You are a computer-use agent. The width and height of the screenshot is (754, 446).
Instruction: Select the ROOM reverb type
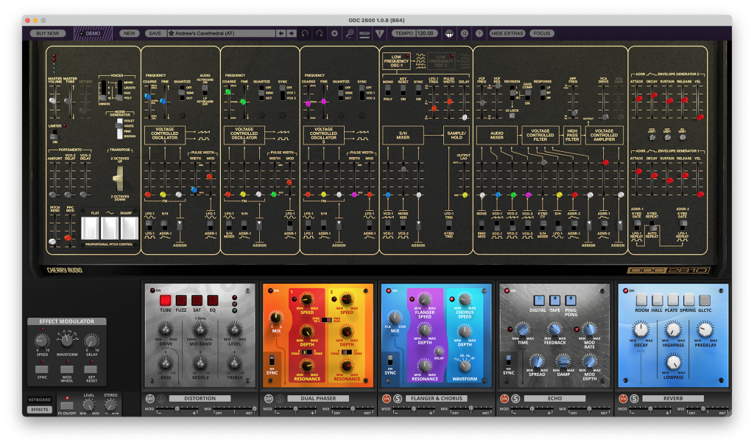641,300
